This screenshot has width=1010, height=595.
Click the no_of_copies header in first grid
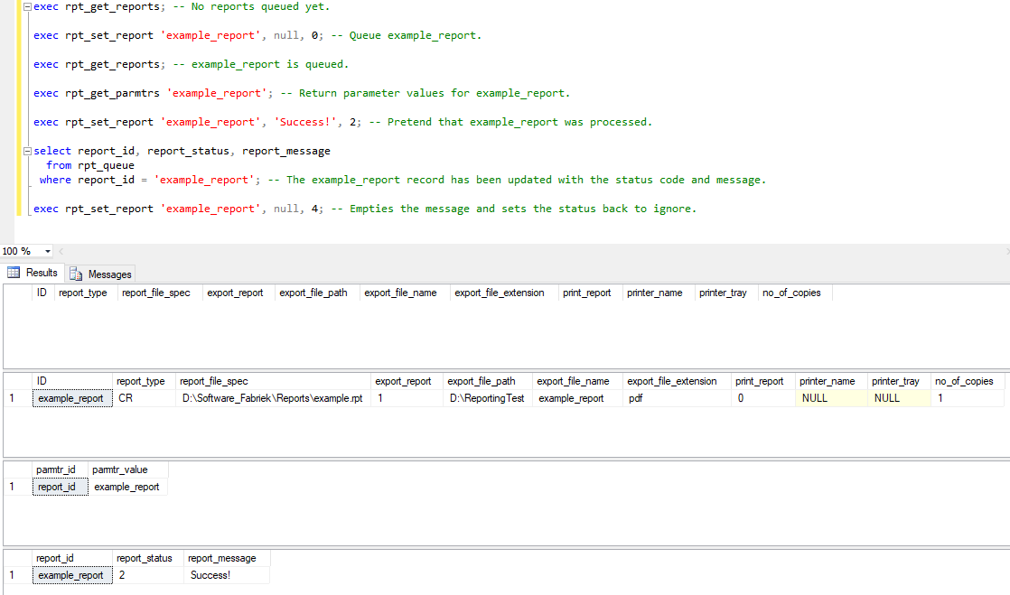coord(791,293)
